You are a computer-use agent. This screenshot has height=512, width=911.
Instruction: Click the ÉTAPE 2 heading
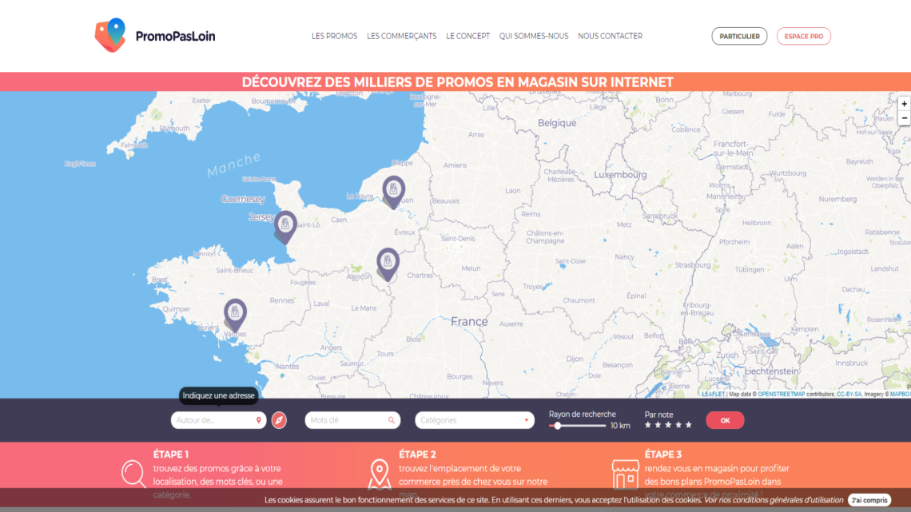tap(417, 454)
